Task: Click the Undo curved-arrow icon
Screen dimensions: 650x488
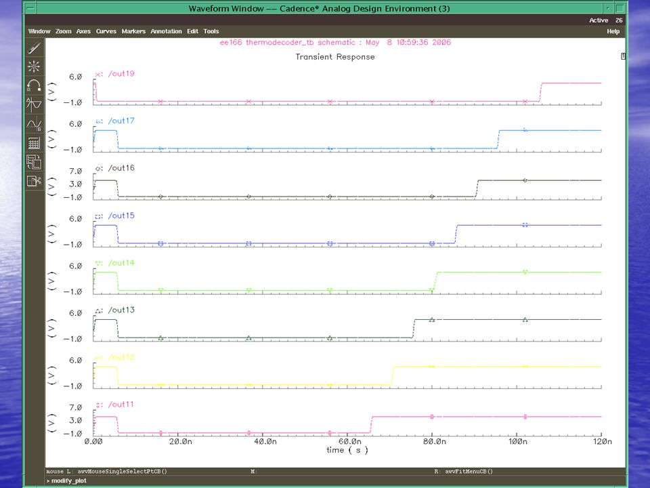Action: 34,85
